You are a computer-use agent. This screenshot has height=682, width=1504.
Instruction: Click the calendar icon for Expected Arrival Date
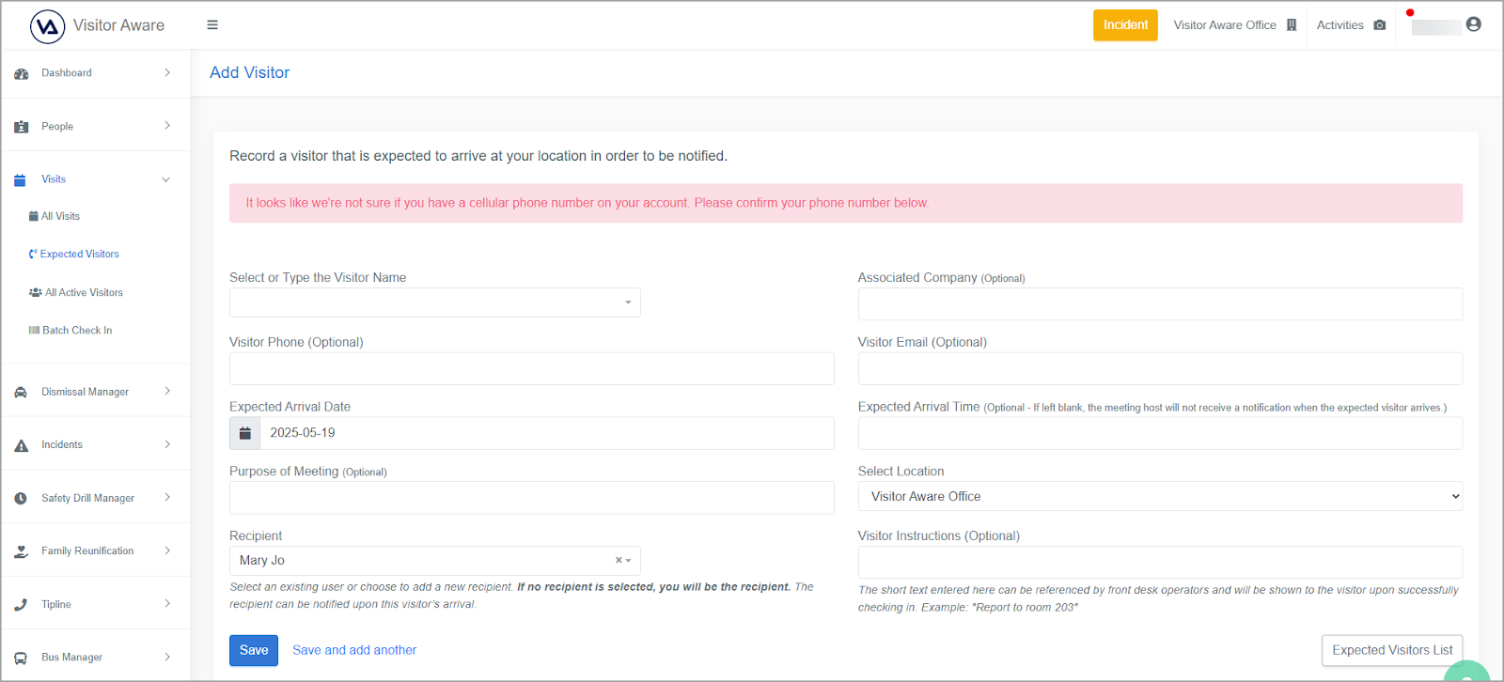[245, 433]
